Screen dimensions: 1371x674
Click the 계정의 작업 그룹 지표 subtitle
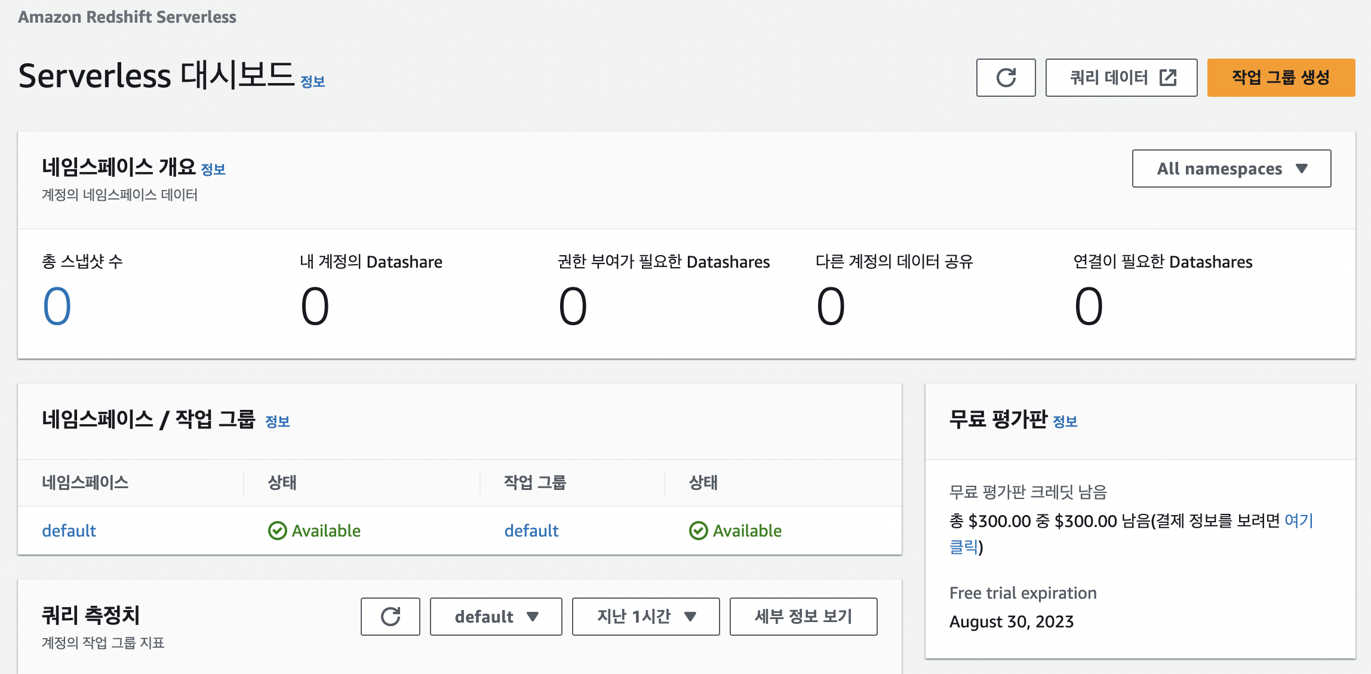point(103,643)
